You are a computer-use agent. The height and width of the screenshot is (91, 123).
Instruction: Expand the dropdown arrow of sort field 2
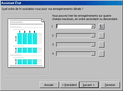tap(93, 36)
